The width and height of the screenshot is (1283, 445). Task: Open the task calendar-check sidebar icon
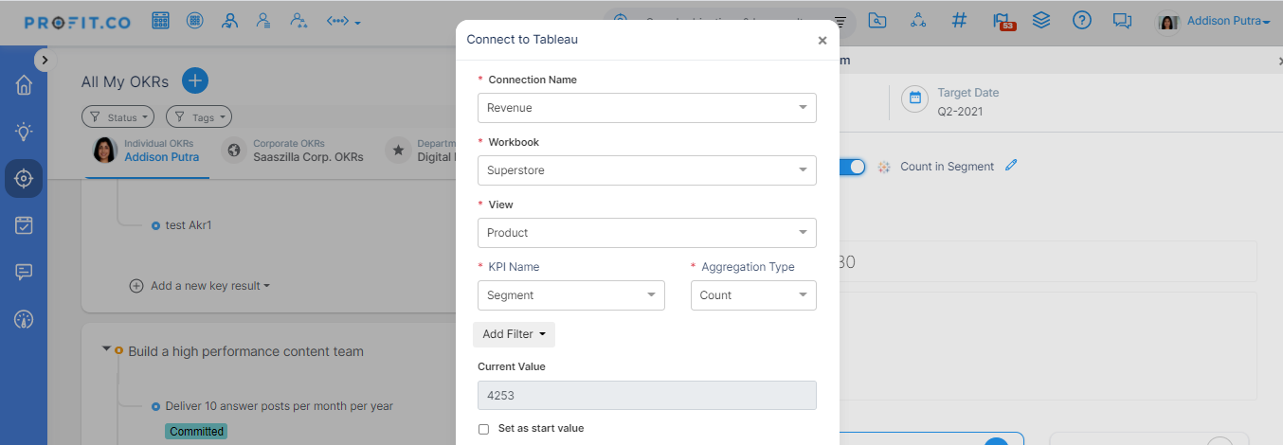[x=24, y=225]
